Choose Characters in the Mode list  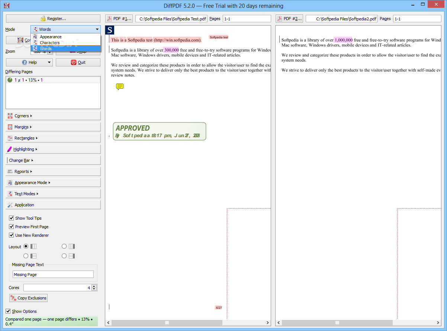coord(66,43)
